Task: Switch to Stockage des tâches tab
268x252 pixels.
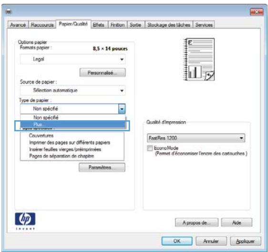Action: click(169, 25)
